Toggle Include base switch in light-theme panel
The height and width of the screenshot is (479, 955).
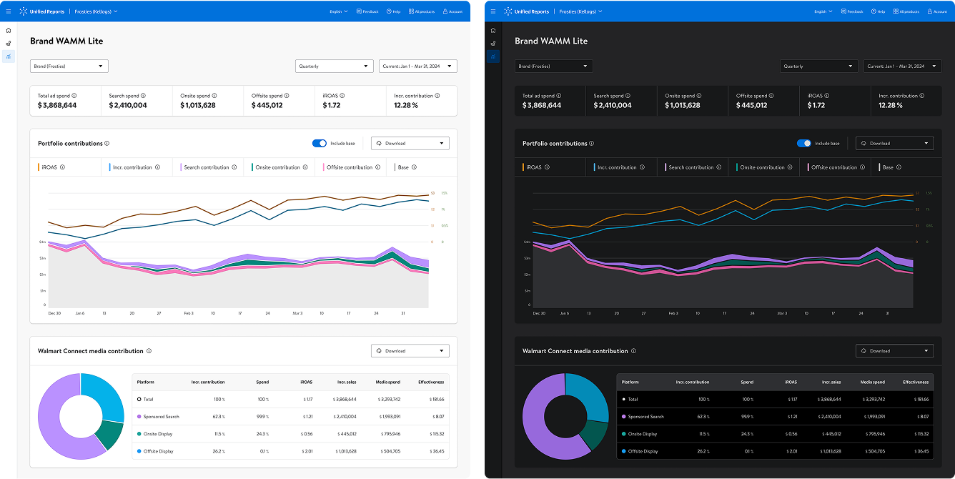click(320, 144)
